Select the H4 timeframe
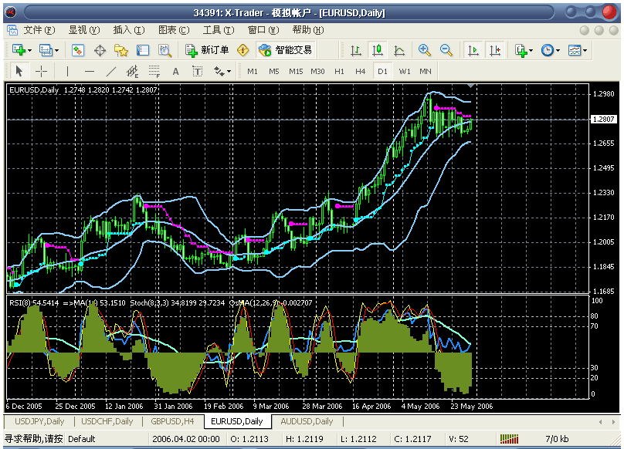 click(360, 71)
